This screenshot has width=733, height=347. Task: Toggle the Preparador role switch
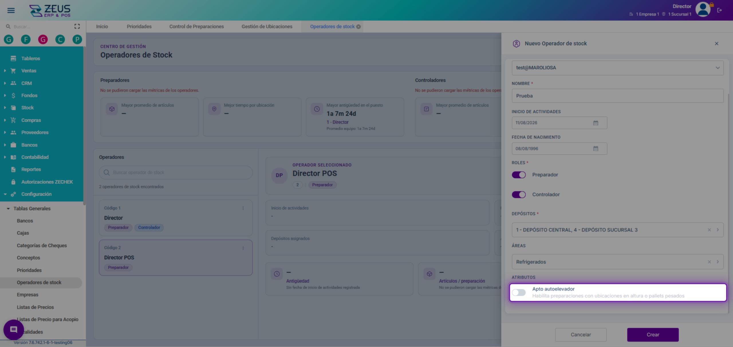(519, 175)
